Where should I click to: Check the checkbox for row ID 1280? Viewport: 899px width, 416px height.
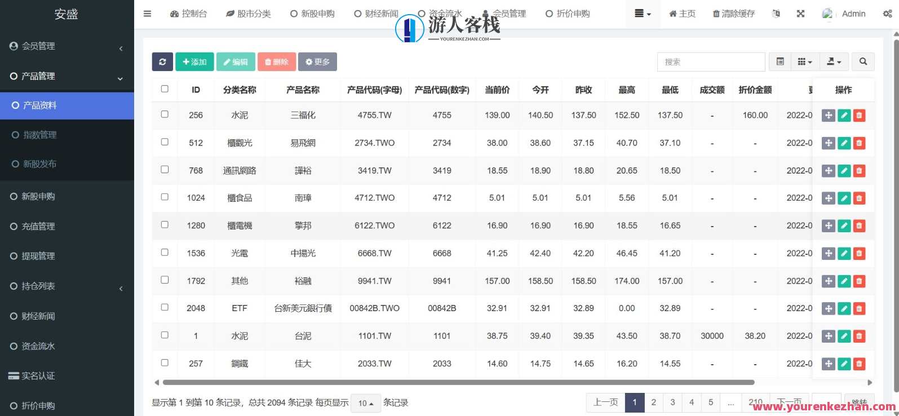coord(165,224)
